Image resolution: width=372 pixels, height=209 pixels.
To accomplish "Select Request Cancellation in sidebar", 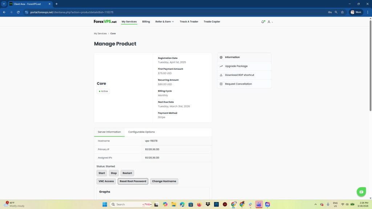I will pos(238,84).
